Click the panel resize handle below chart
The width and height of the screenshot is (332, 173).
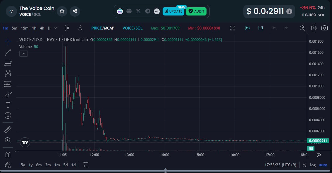165,170
